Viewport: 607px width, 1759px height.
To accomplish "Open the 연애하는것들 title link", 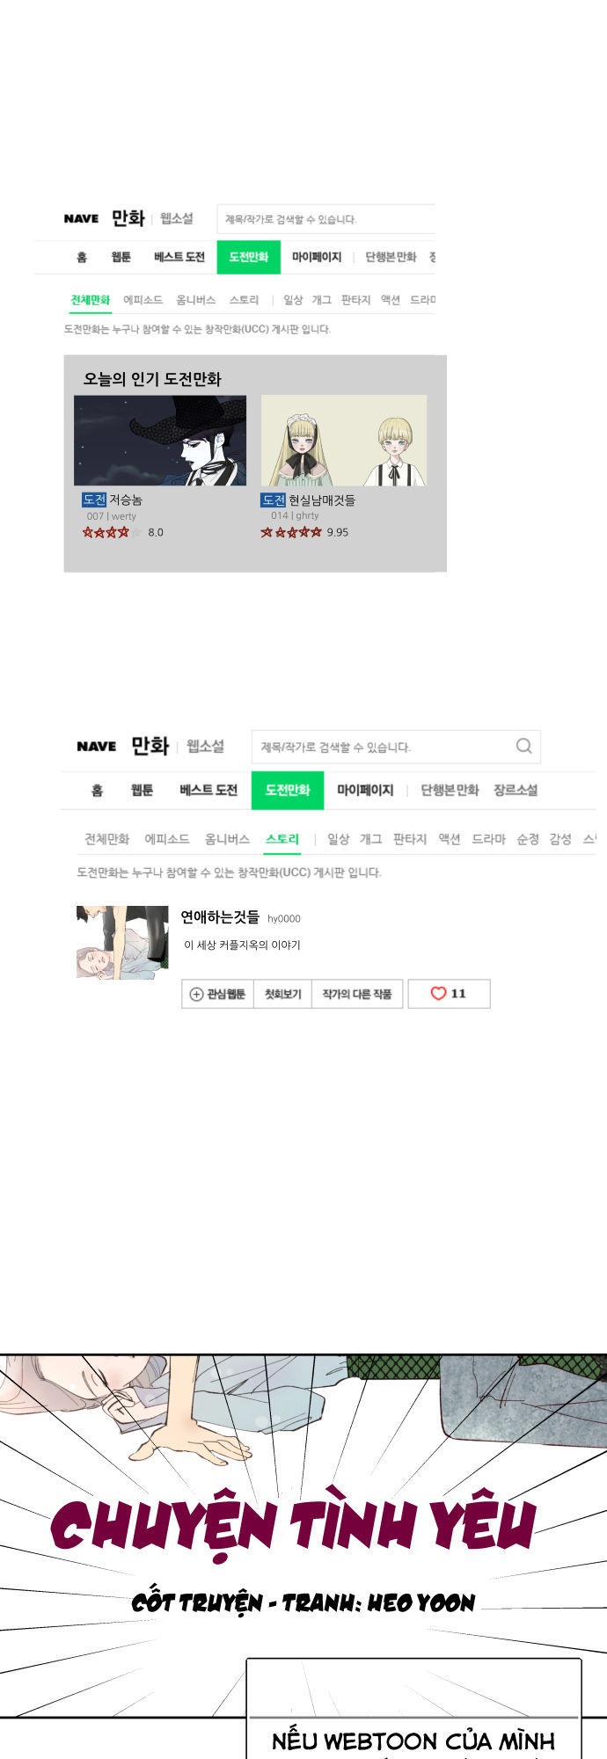I will (x=220, y=917).
